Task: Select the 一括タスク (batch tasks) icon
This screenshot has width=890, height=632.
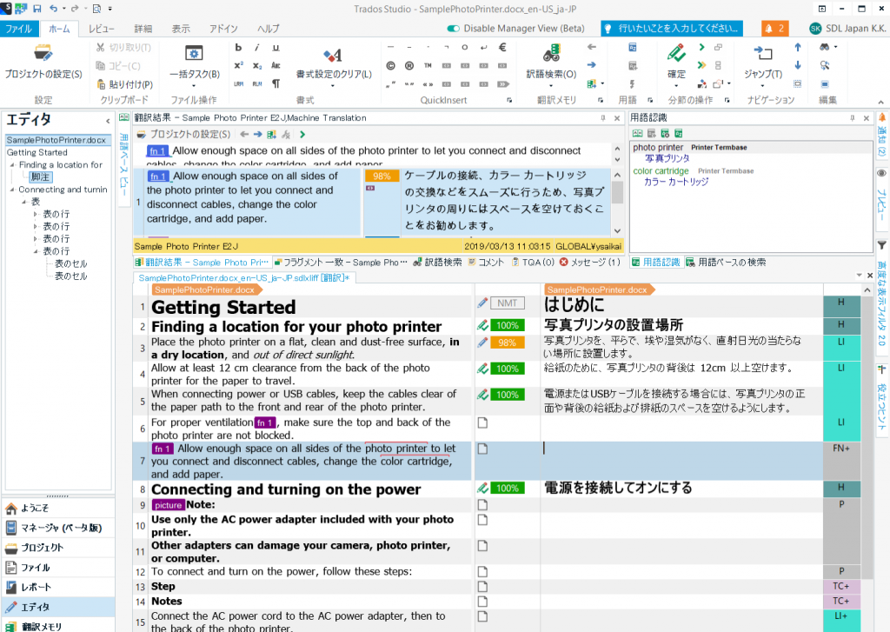Action: pyautogui.click(x=194, y=52)
